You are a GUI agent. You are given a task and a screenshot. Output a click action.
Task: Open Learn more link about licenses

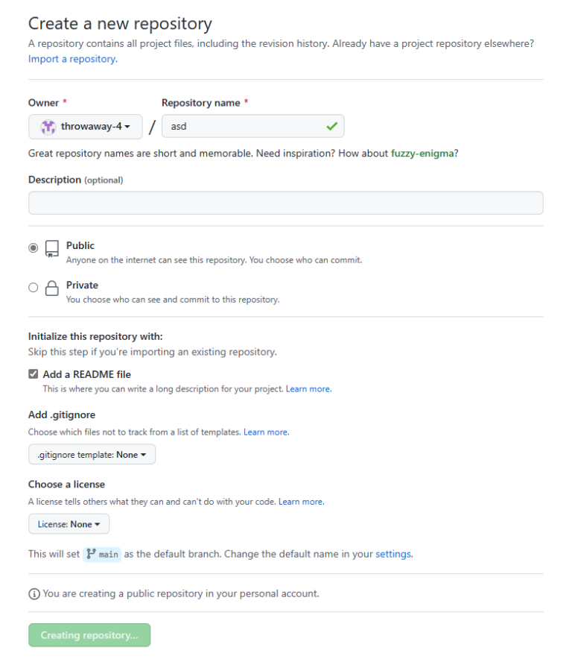point(301,502)
